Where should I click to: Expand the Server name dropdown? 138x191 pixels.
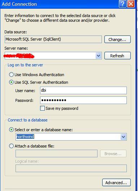point(98,56)
